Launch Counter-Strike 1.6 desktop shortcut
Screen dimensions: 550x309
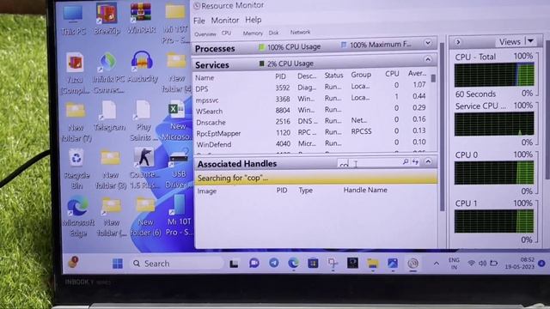pyautogui.click(x=144, y=168)
